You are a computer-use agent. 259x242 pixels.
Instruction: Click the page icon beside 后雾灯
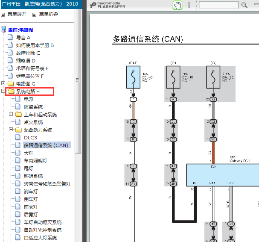click(x=18, y=214)
